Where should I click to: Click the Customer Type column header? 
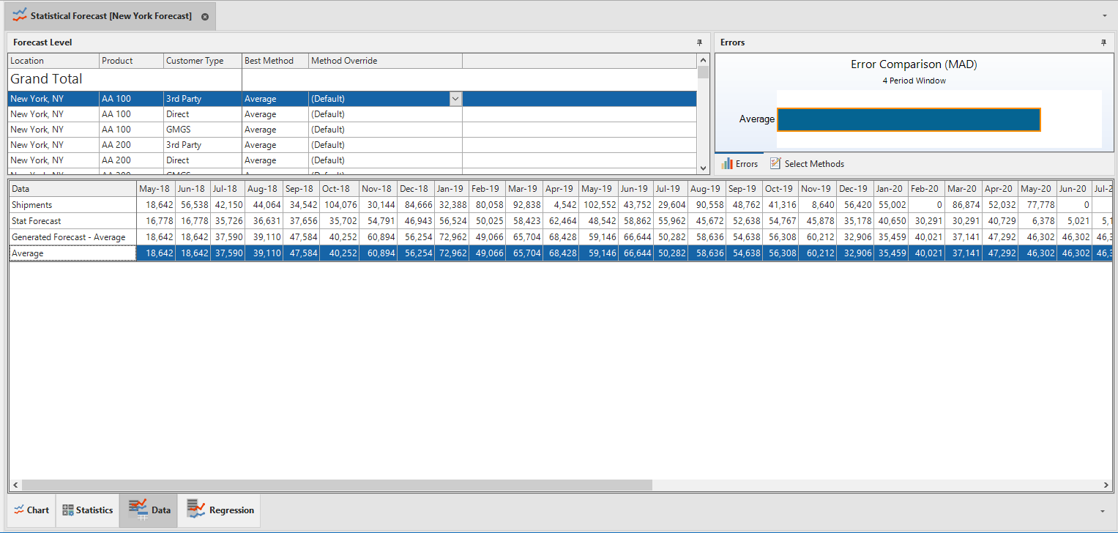coord(203,61)
